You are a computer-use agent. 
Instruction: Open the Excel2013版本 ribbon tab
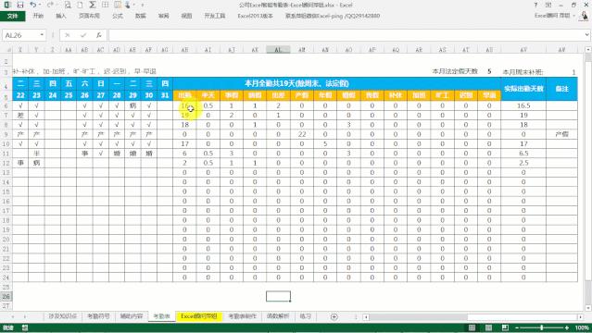pyautogui.click(x=255, y=16)
